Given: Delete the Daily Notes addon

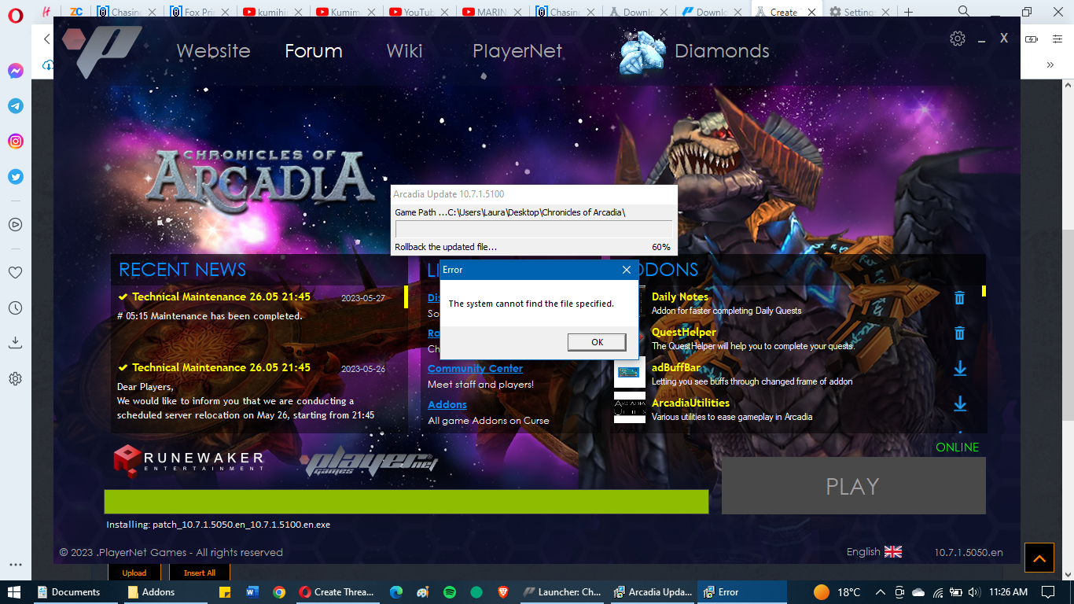Looking at the screenshot, I should point(959,297).
